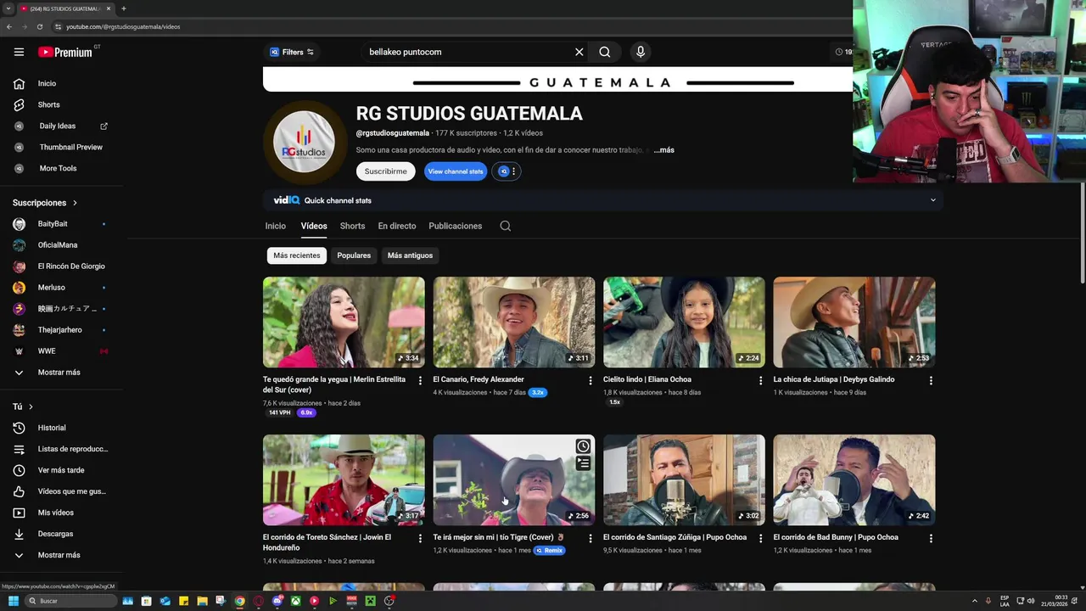Image resolution: width=1086 pixels, height=611 pixels.
Task: Open El corrido de Toreto Sánchez title
Action: pyautogui.click(x=327, y=542)
